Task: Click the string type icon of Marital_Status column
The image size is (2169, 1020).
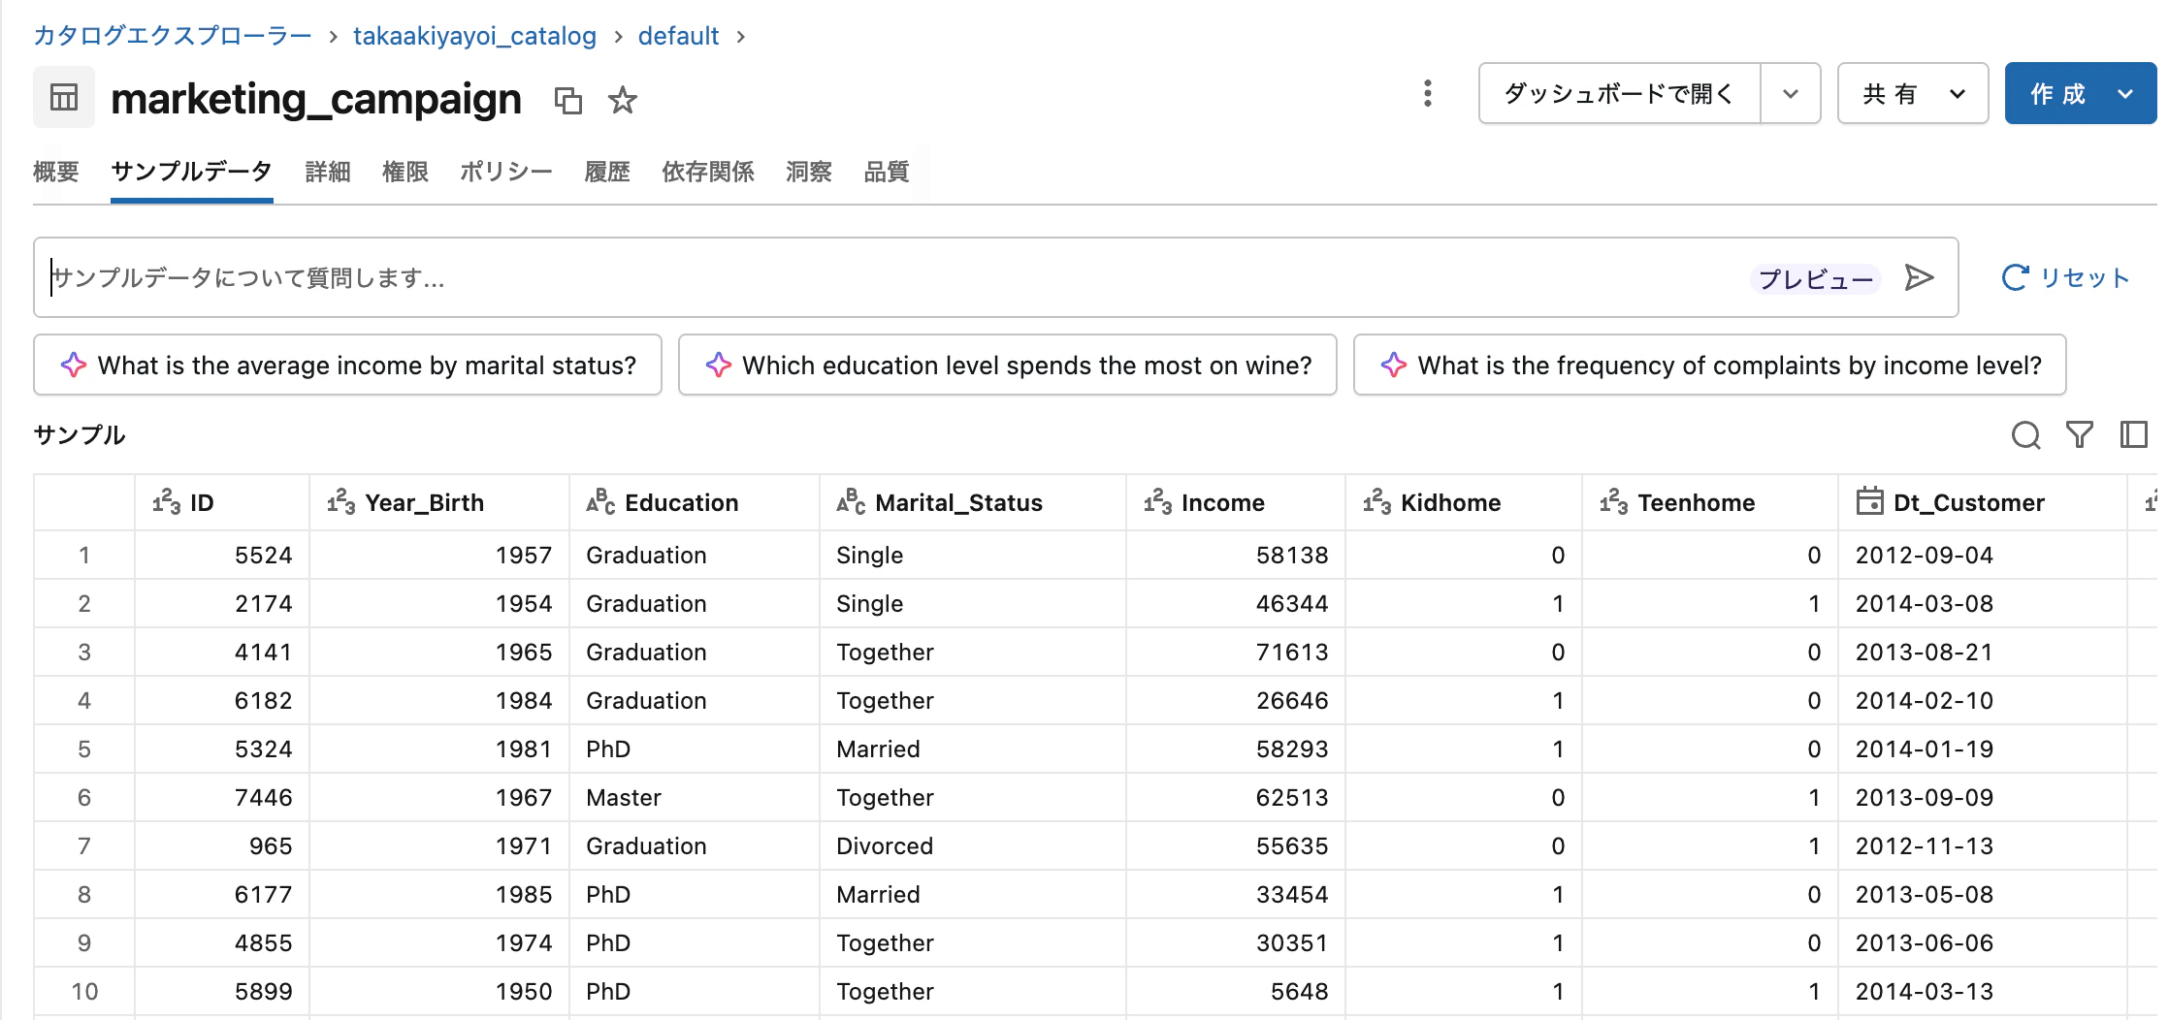Action: tap(851, 502)
